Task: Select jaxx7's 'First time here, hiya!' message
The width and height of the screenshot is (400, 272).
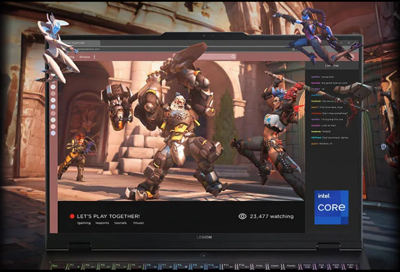Action: click(x=327, y=107)
